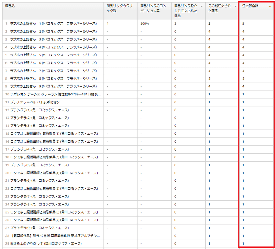Select row プランダラ(7) 角川コミックス
275x249 pixels.
click(138, 196)
